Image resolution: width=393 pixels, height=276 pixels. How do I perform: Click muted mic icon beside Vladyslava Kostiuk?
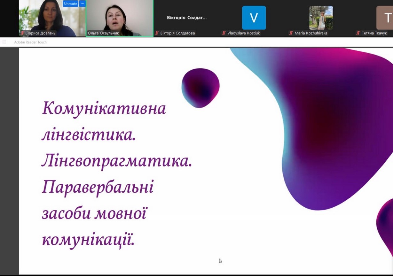[224, 33]
